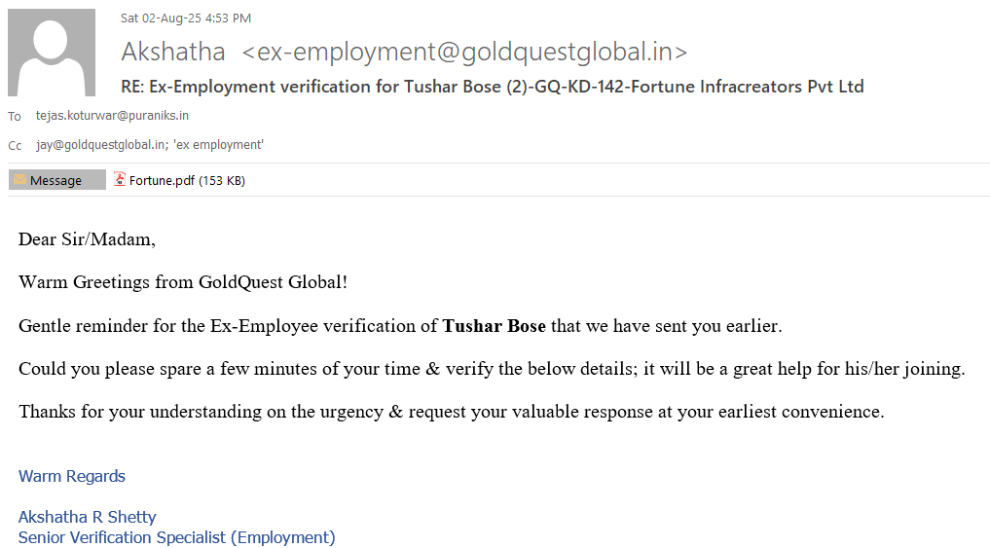Open the Fortune.pdf attachment by its file name
This screenshot has height=548, width=990.
162,180
